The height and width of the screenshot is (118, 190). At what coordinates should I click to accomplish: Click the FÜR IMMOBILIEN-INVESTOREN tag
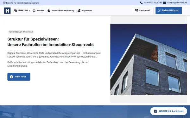(x=21, y=32)
